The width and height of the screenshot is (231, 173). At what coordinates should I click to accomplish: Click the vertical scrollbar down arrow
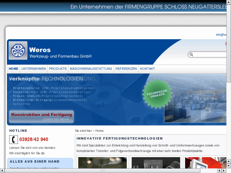[229, 166]
